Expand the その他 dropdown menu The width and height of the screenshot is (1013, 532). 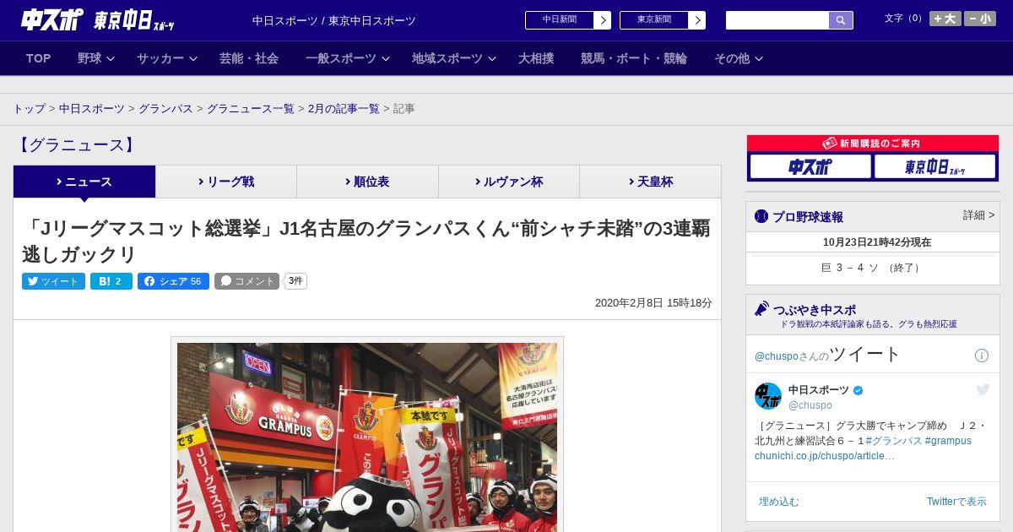[x=739, y=58]
